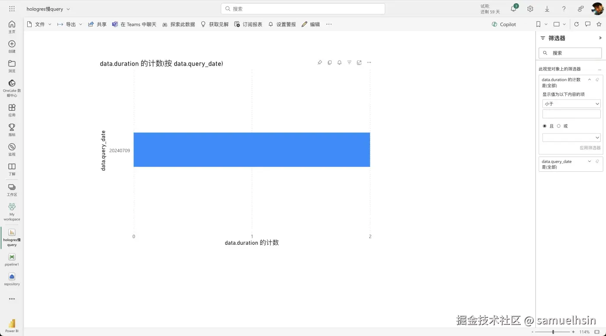
Task: Select hologres慢query report in sidebar
Action: (12, 237)
